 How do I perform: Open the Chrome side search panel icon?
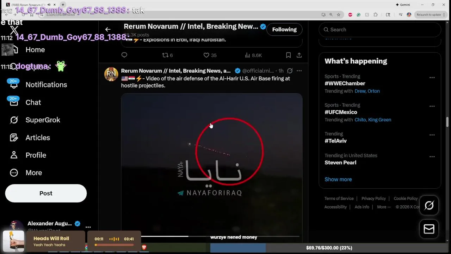(388, 14)
